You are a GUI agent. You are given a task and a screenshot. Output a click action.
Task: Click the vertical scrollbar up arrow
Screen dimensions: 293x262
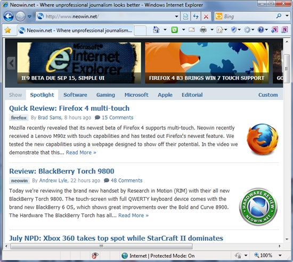tap(287, 42)
